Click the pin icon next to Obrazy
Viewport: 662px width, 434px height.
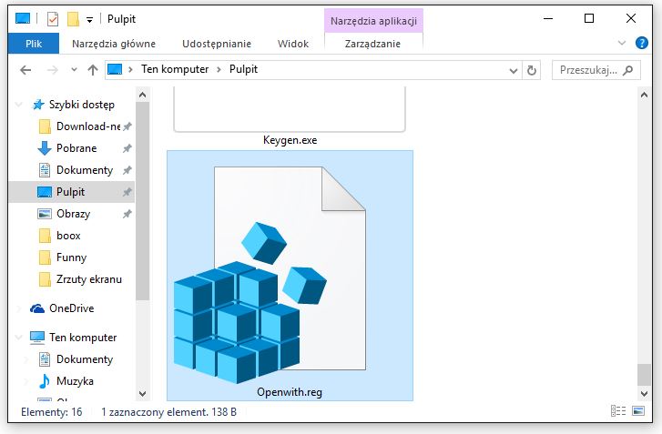(x=127, y=214)
